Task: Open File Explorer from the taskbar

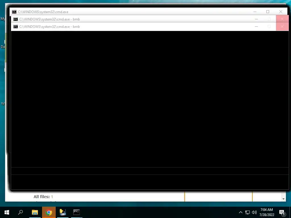Action: pyautogui.click(x=35, y=212)
